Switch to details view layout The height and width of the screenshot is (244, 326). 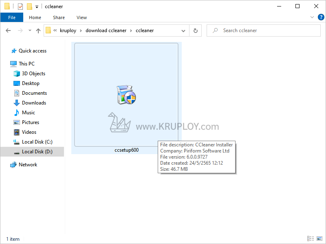click(x=311, y=239)
